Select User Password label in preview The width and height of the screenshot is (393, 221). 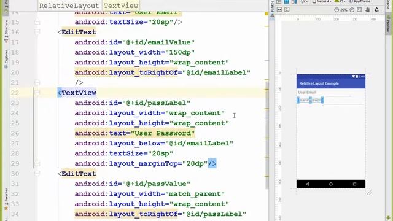click(x=310, y=100)
